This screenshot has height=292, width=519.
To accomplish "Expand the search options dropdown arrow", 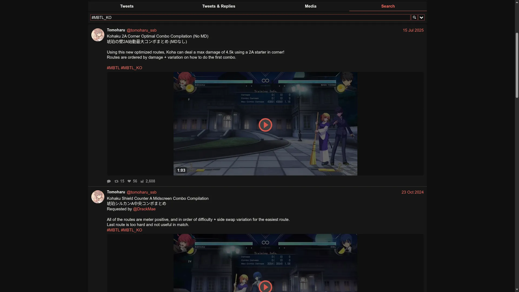I will [x=421, y=18].
